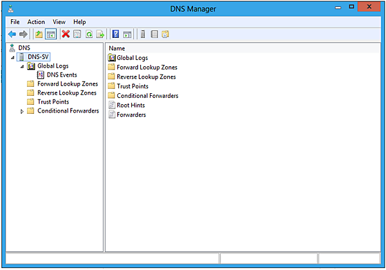Viewport: 386px width, 270px height.
Task: Click Conditional Forwarders folder icon in list
Action: pos(111,95)
